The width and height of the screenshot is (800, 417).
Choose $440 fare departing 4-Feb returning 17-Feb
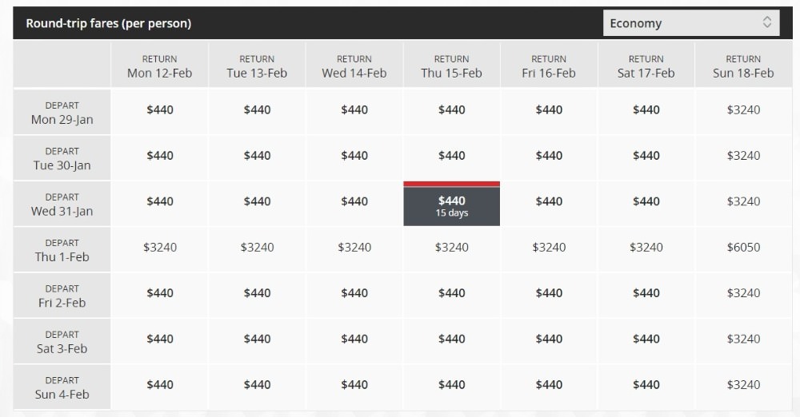point(646,385)
